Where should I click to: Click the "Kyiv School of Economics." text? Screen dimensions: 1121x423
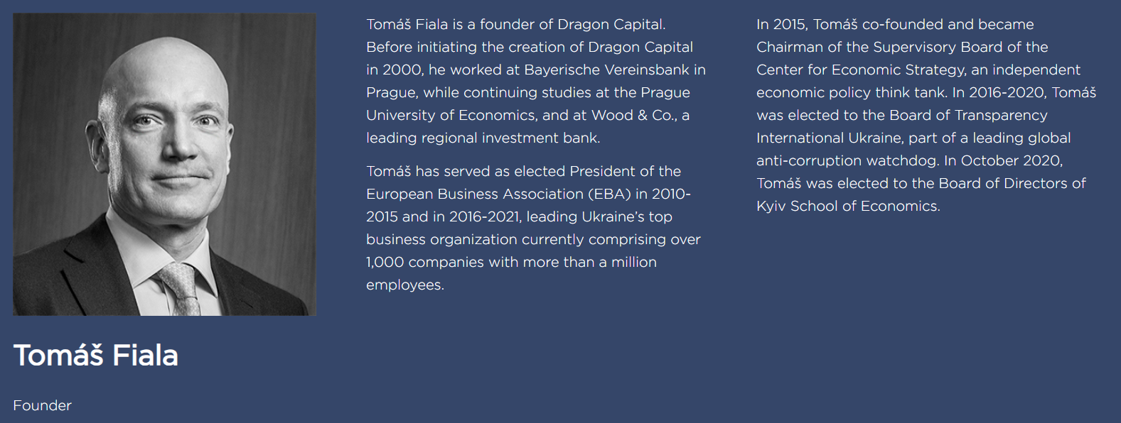pos(848,206)
